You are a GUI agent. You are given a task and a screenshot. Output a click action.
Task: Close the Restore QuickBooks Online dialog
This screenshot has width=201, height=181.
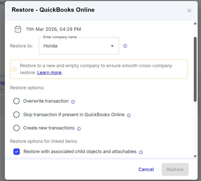pos(189,11)
